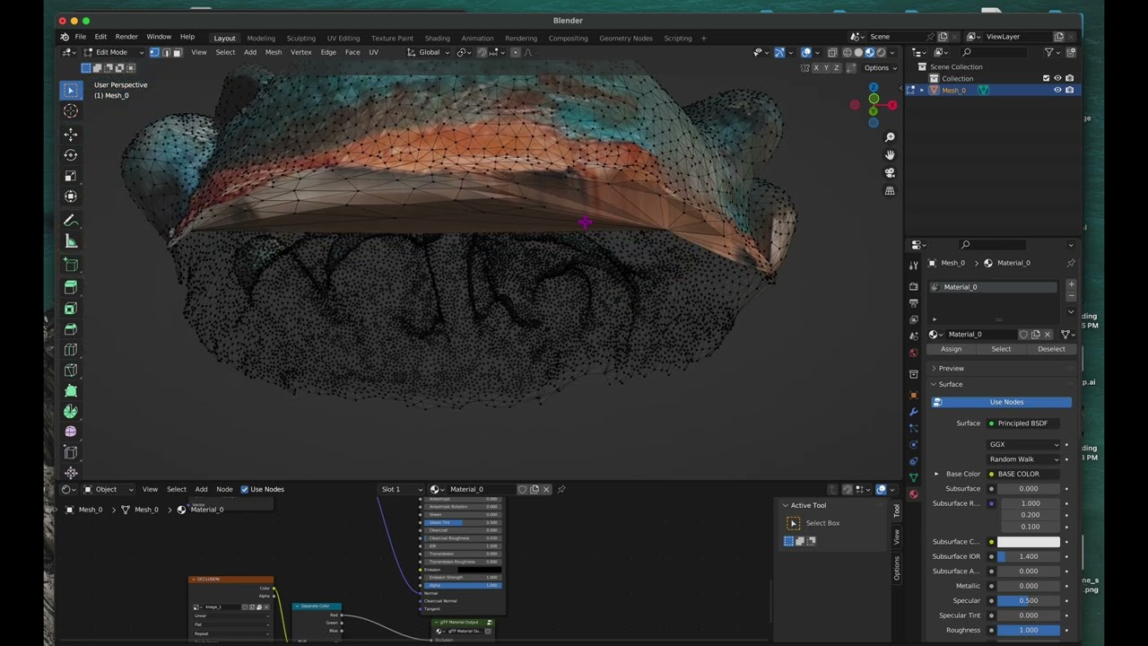Select the Spin tool
Image resolution: width=1148 pixels, height=646 pixels.
coord(71,412)
